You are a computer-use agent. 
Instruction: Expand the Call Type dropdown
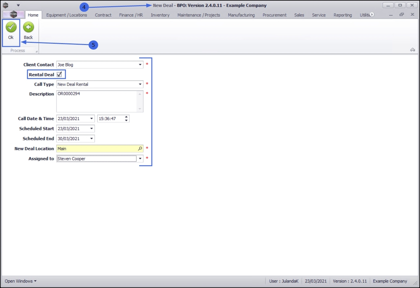(x=140, y=84)
